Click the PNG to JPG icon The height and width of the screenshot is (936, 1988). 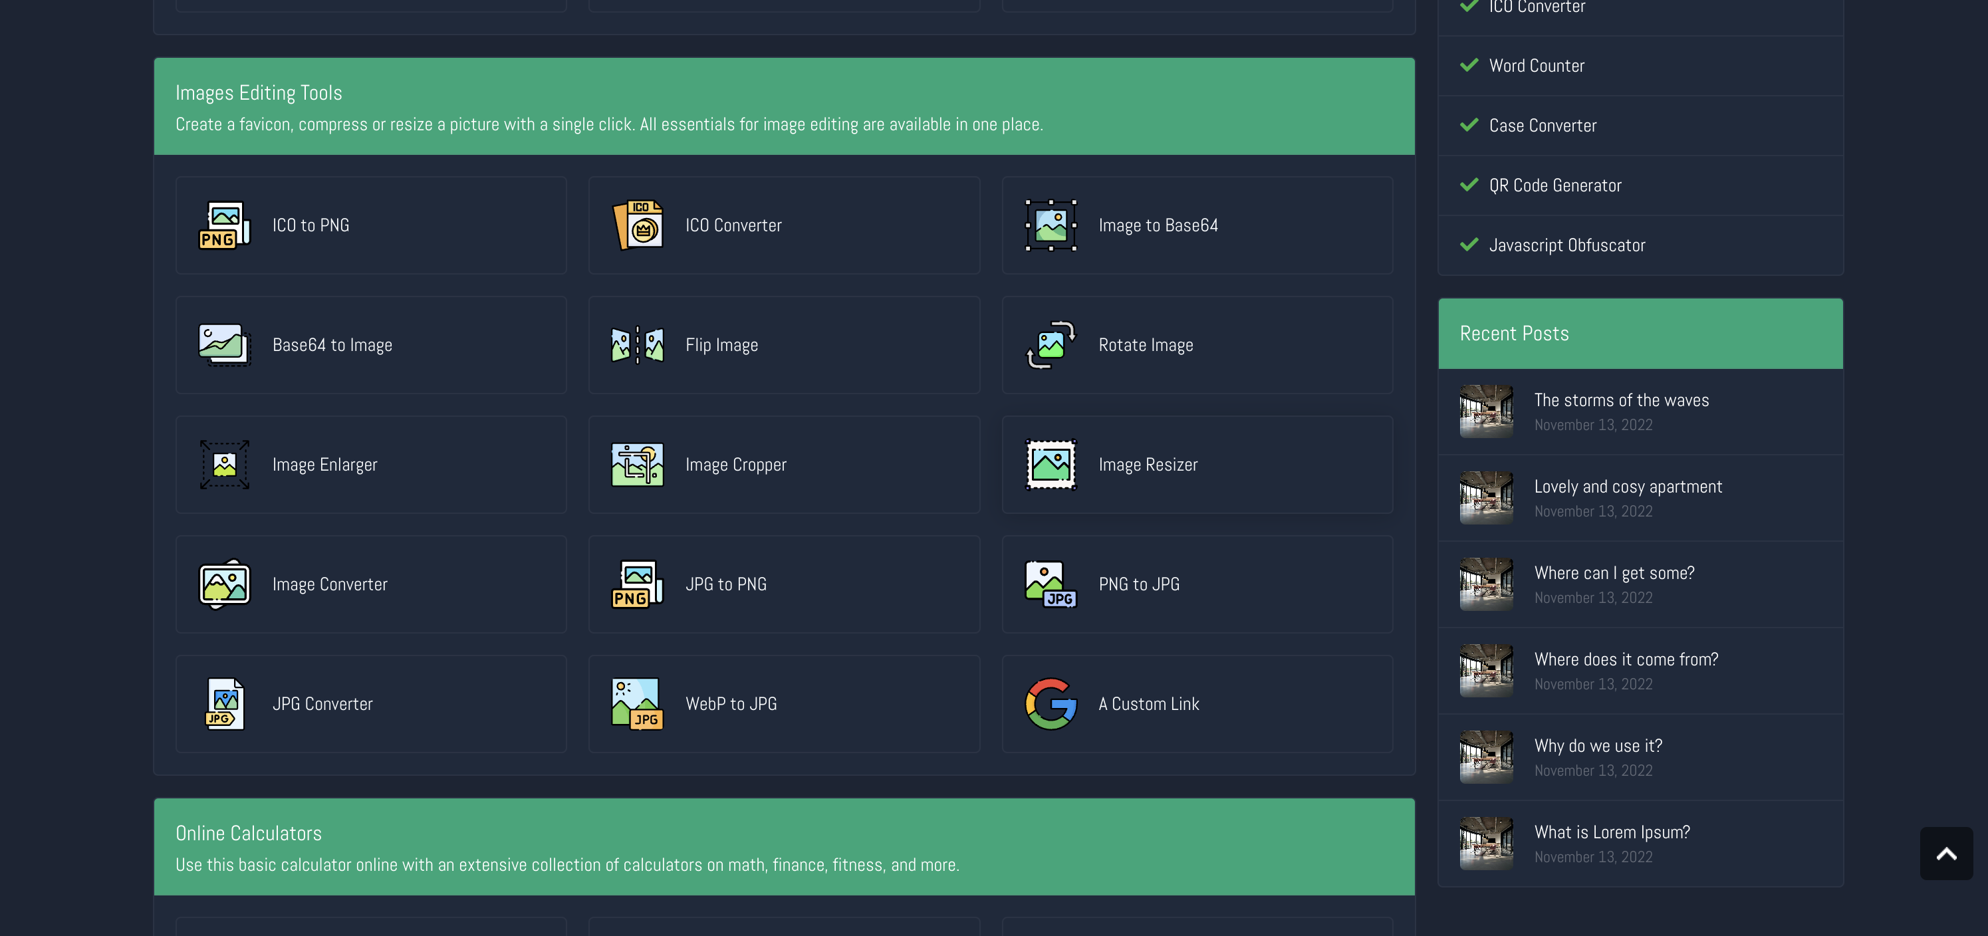click(1051, 584)
